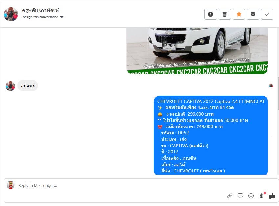Click page avatar beside the reply box
The image size is (279, 206).
pyautogui.click(x=11, y=185)
